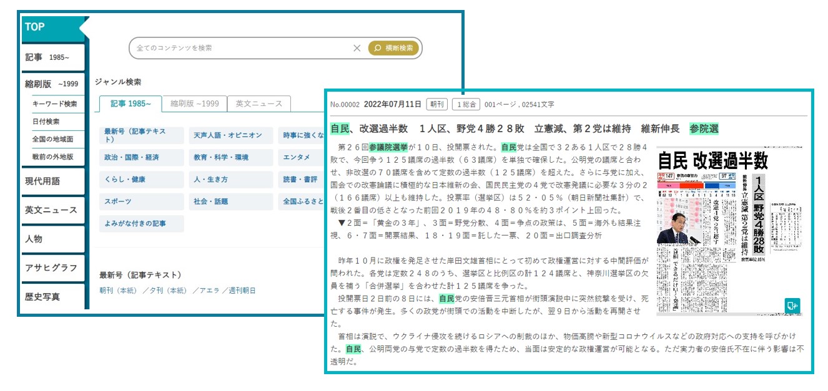
Task: Open 現代用語 in the left sidebar
Action: pos(52,181)
